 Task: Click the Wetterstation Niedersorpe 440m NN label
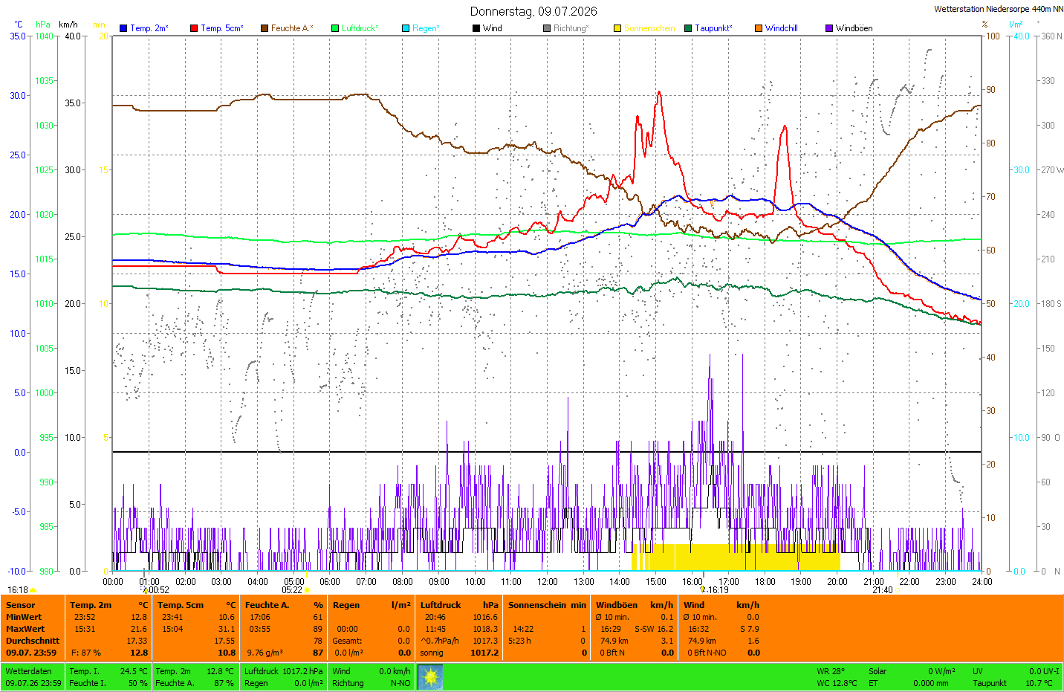999,9
